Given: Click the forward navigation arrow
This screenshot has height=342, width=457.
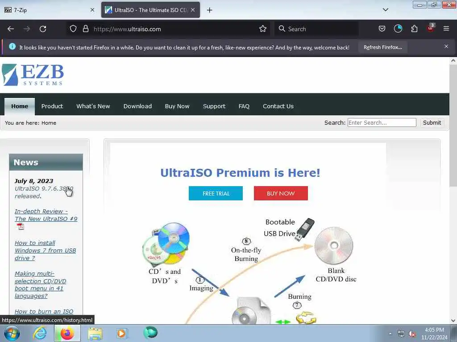Looking at the screenshot, I should tap(27, 29).
